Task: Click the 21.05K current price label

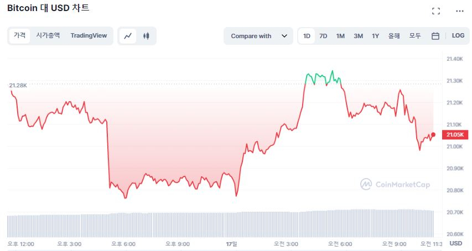Action: click(x=455, y=135)
